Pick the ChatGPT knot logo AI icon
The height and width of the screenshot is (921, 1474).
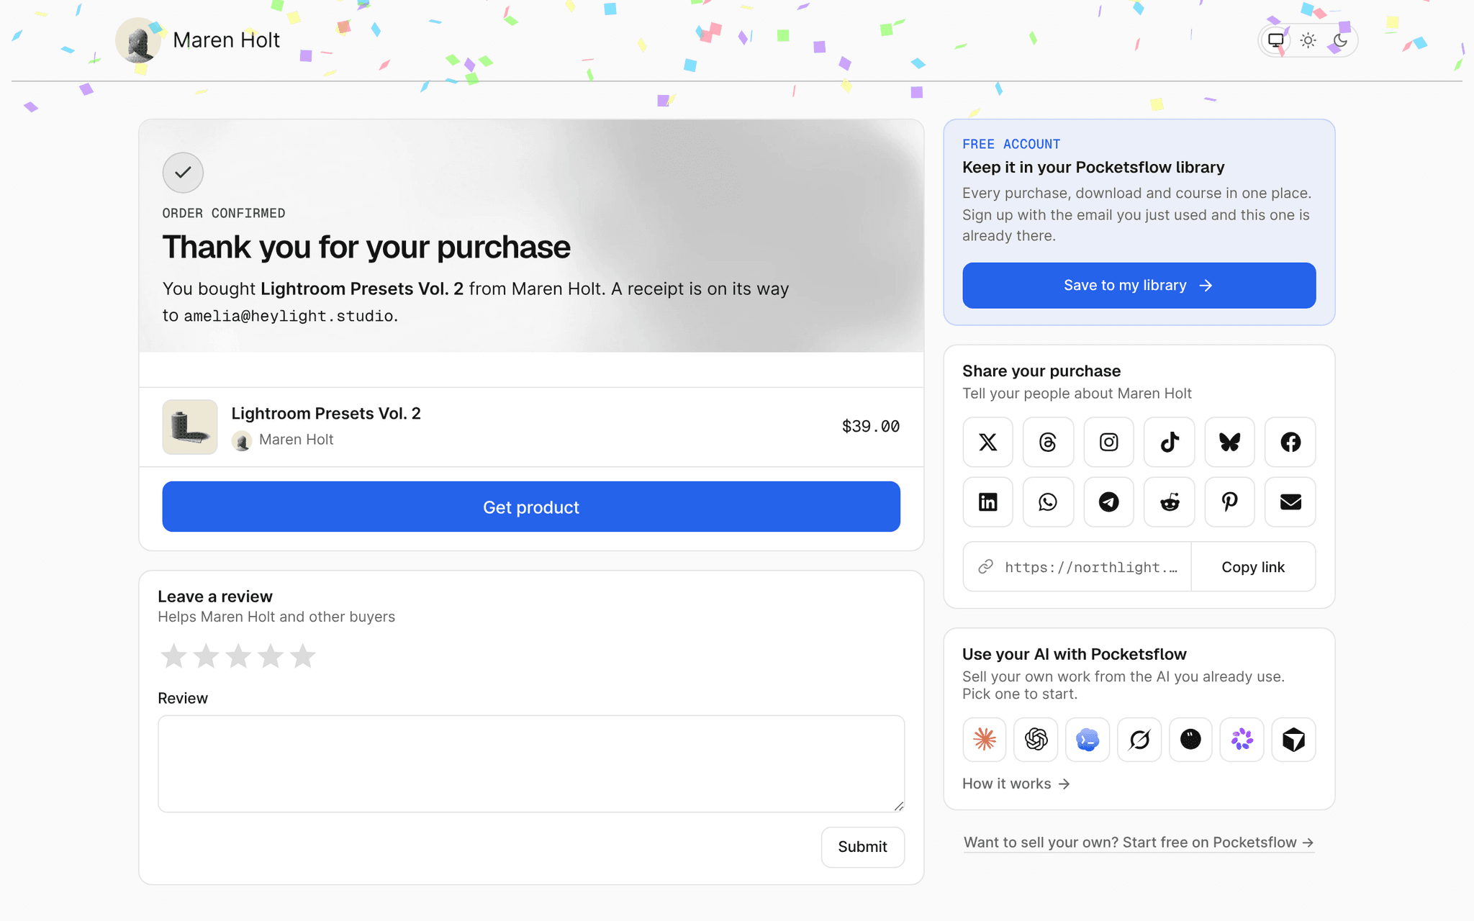click(1036, 739)
